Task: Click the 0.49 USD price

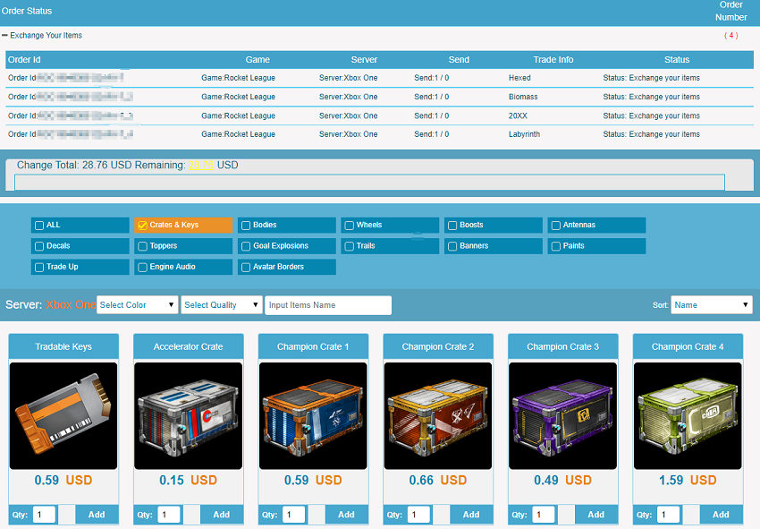Action: coord(562,480)
